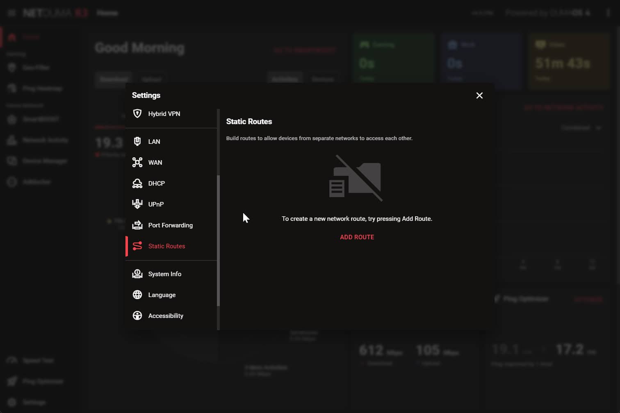The height and width of the screenshot is (413, 620).
Task: Click the red Static Routes icon
Action: click(x=137, y=246)
